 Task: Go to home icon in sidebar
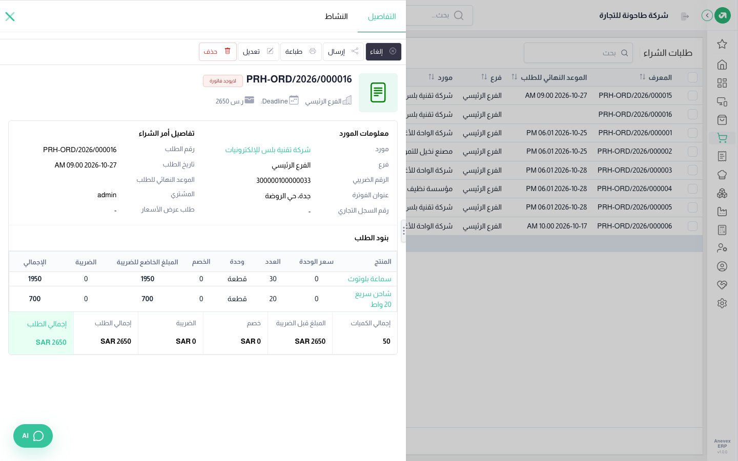[722, 65]
